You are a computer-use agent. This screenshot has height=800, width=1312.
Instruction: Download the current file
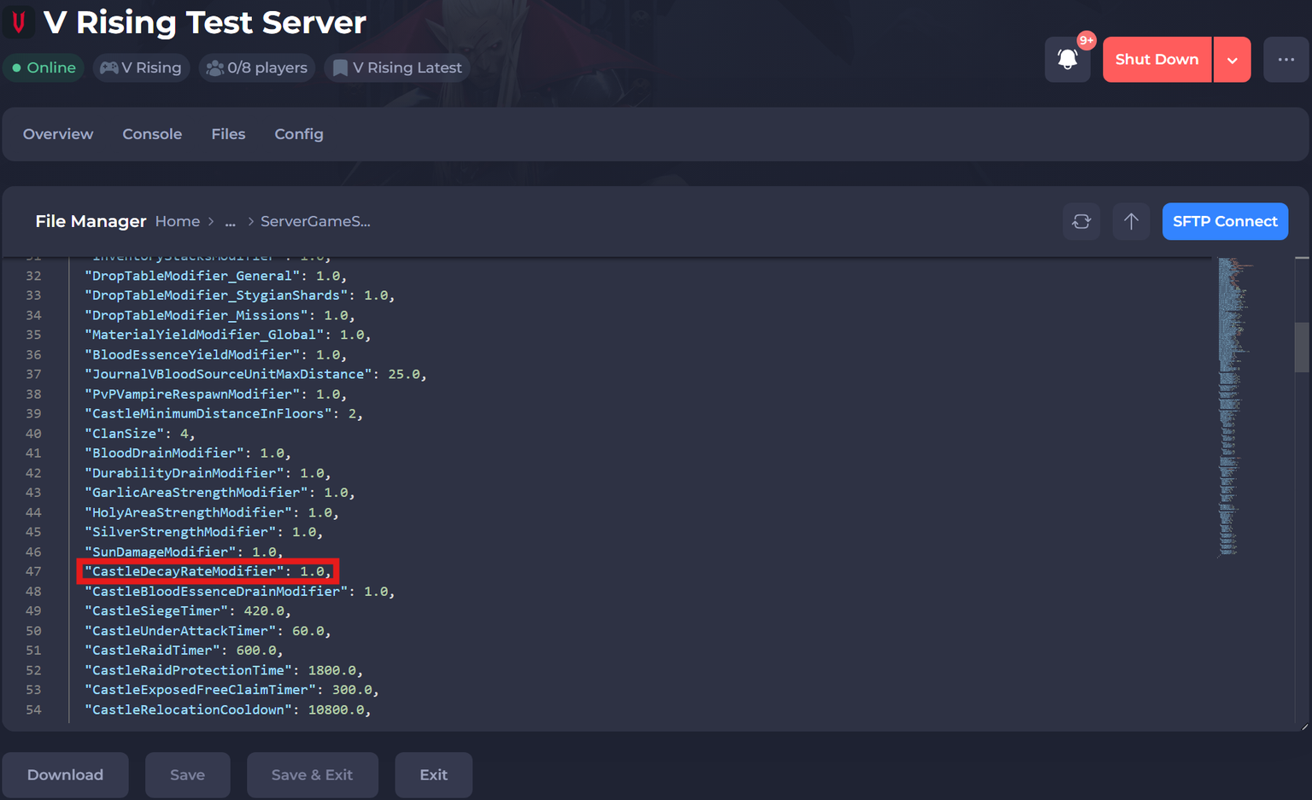tap(65, 774)
